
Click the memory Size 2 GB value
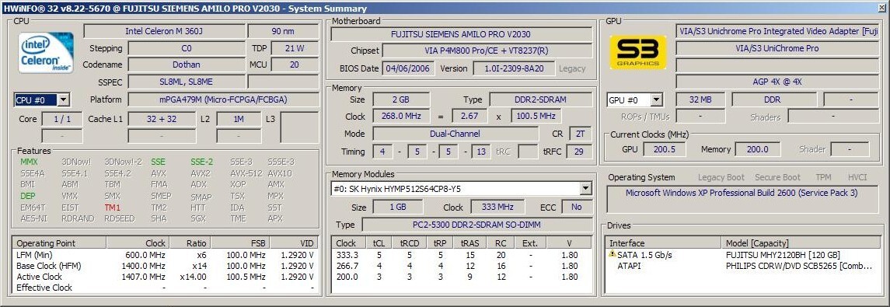point(401,99)
